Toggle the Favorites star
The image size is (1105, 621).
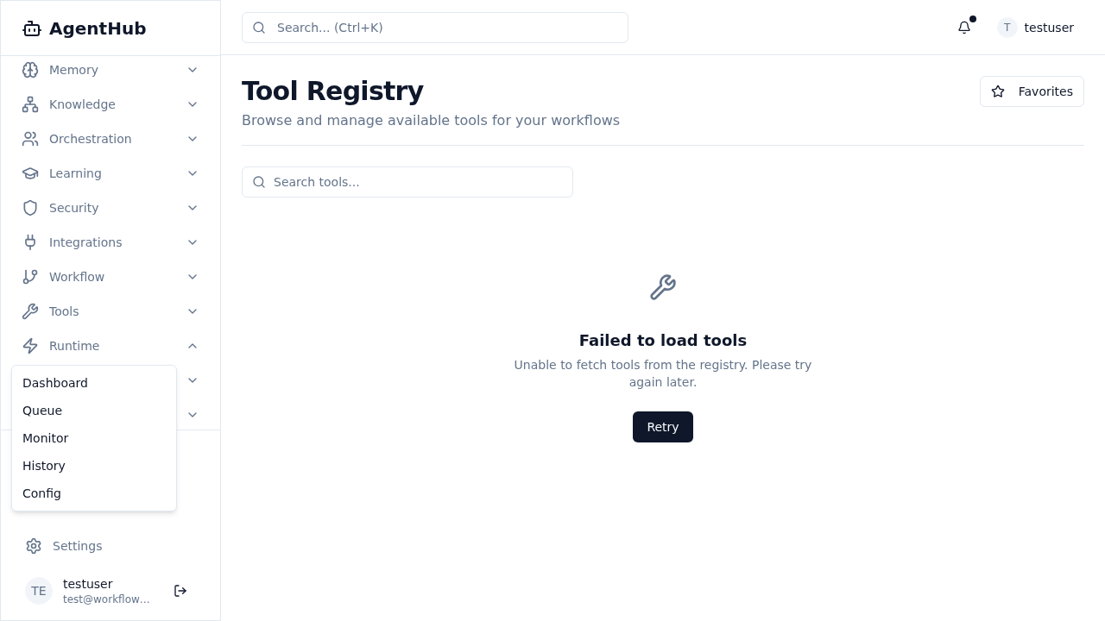coord(999,91)
